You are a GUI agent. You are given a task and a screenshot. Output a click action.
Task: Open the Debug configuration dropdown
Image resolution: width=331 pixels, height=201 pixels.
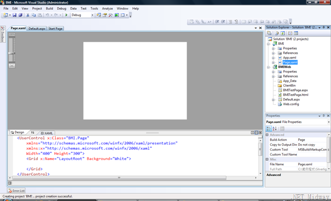click(x=92, y=15)
